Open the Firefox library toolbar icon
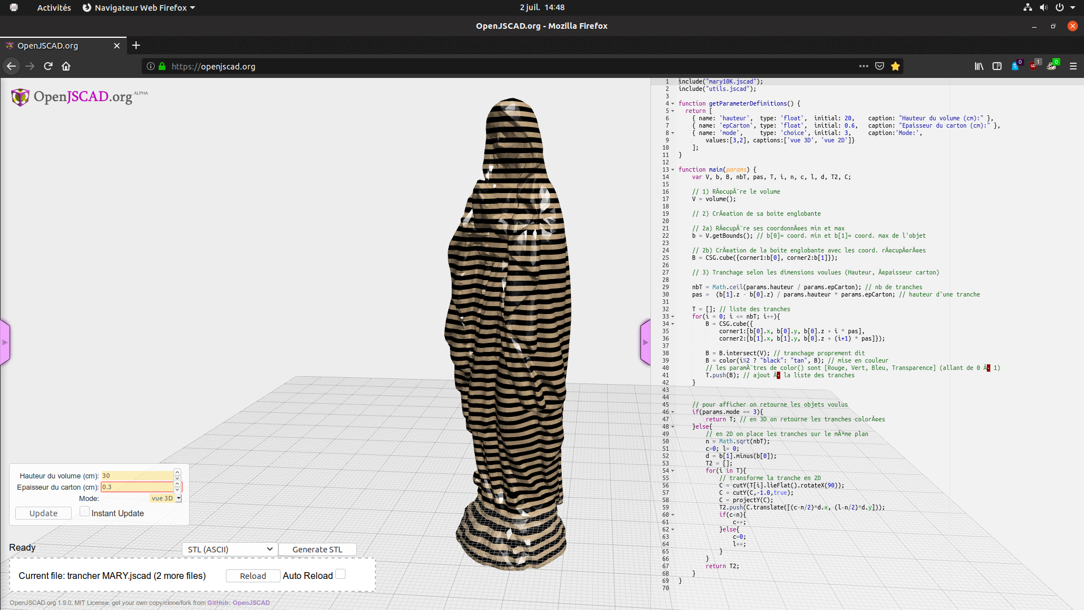 tap(978, 66)
